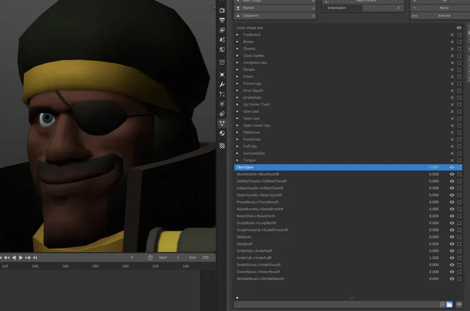Collapse the filter options triangle below list

coord(237,298)
